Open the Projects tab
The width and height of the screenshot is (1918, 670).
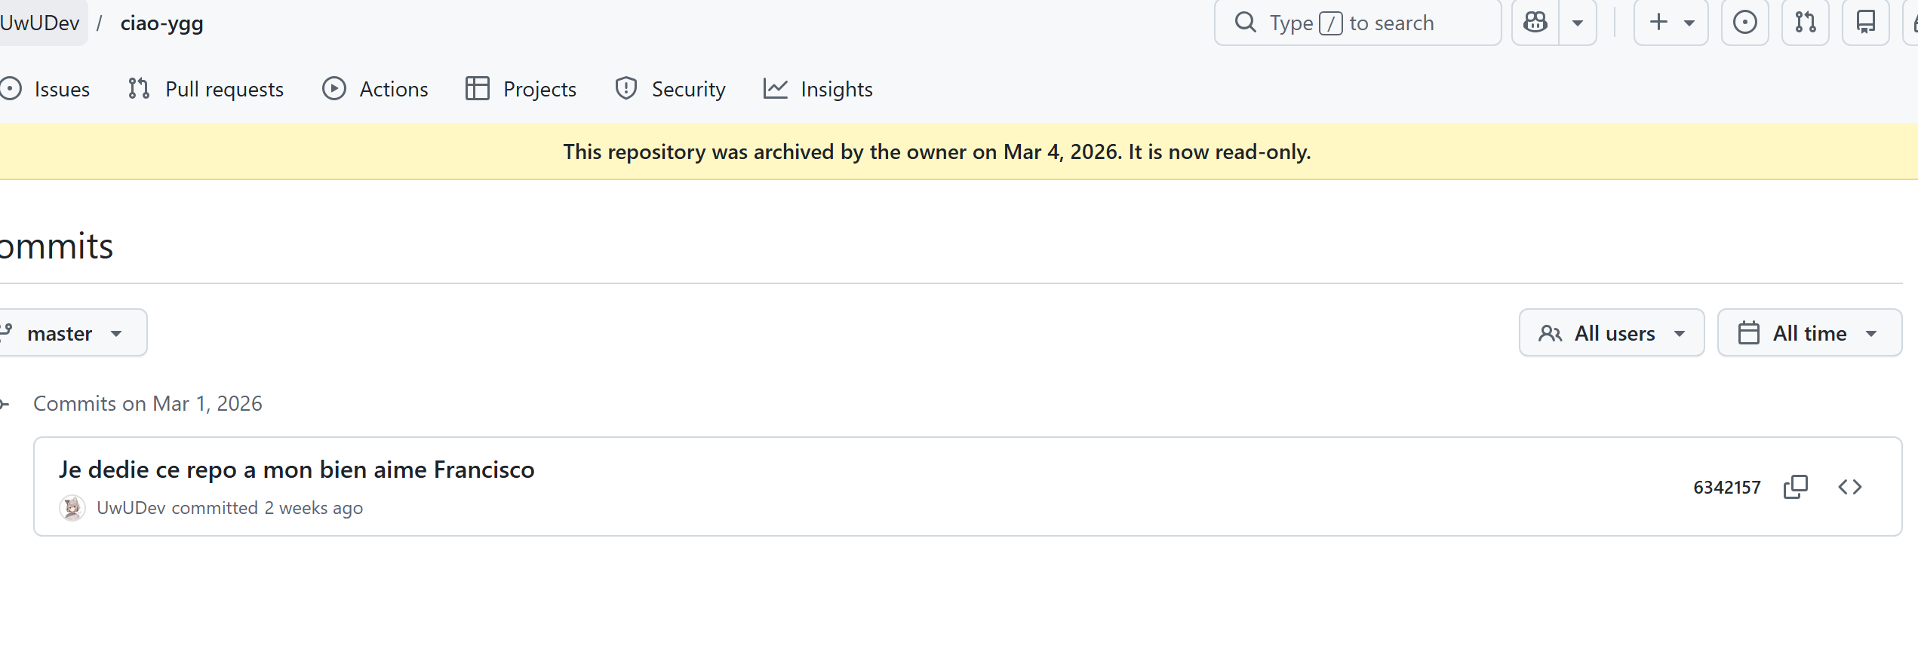(x=521, y=89)
